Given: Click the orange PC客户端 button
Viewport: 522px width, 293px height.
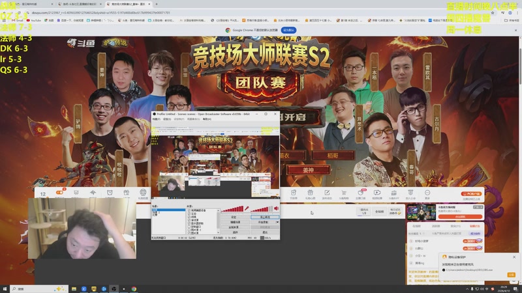Looking at the screenshot, I should coord(471,193).
